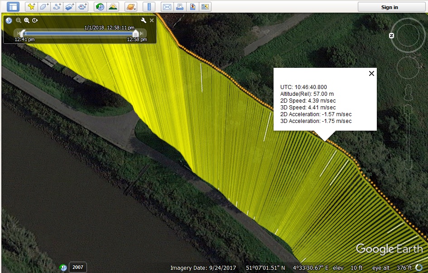The height and width of the screenshot is (273, 428).
Task: Click the longitude 4°33'30.67" E readout
Action: click(311, 268)
